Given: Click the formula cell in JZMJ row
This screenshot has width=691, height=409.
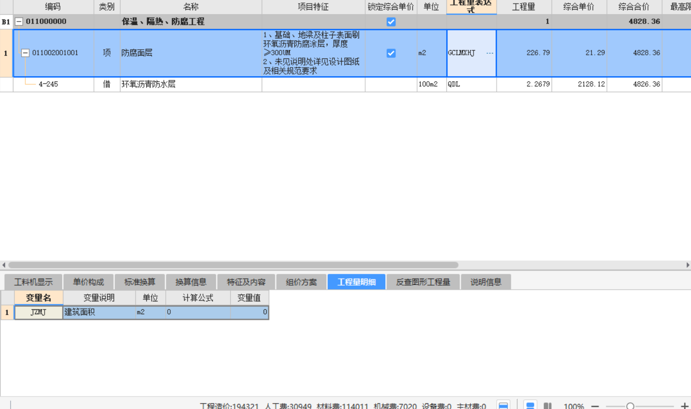Looking at the screenshot, I should pos(198,312).
